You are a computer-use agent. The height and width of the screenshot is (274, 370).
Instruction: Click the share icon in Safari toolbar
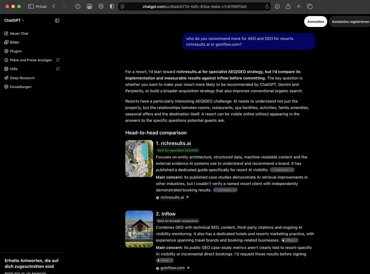pos(288,6)
